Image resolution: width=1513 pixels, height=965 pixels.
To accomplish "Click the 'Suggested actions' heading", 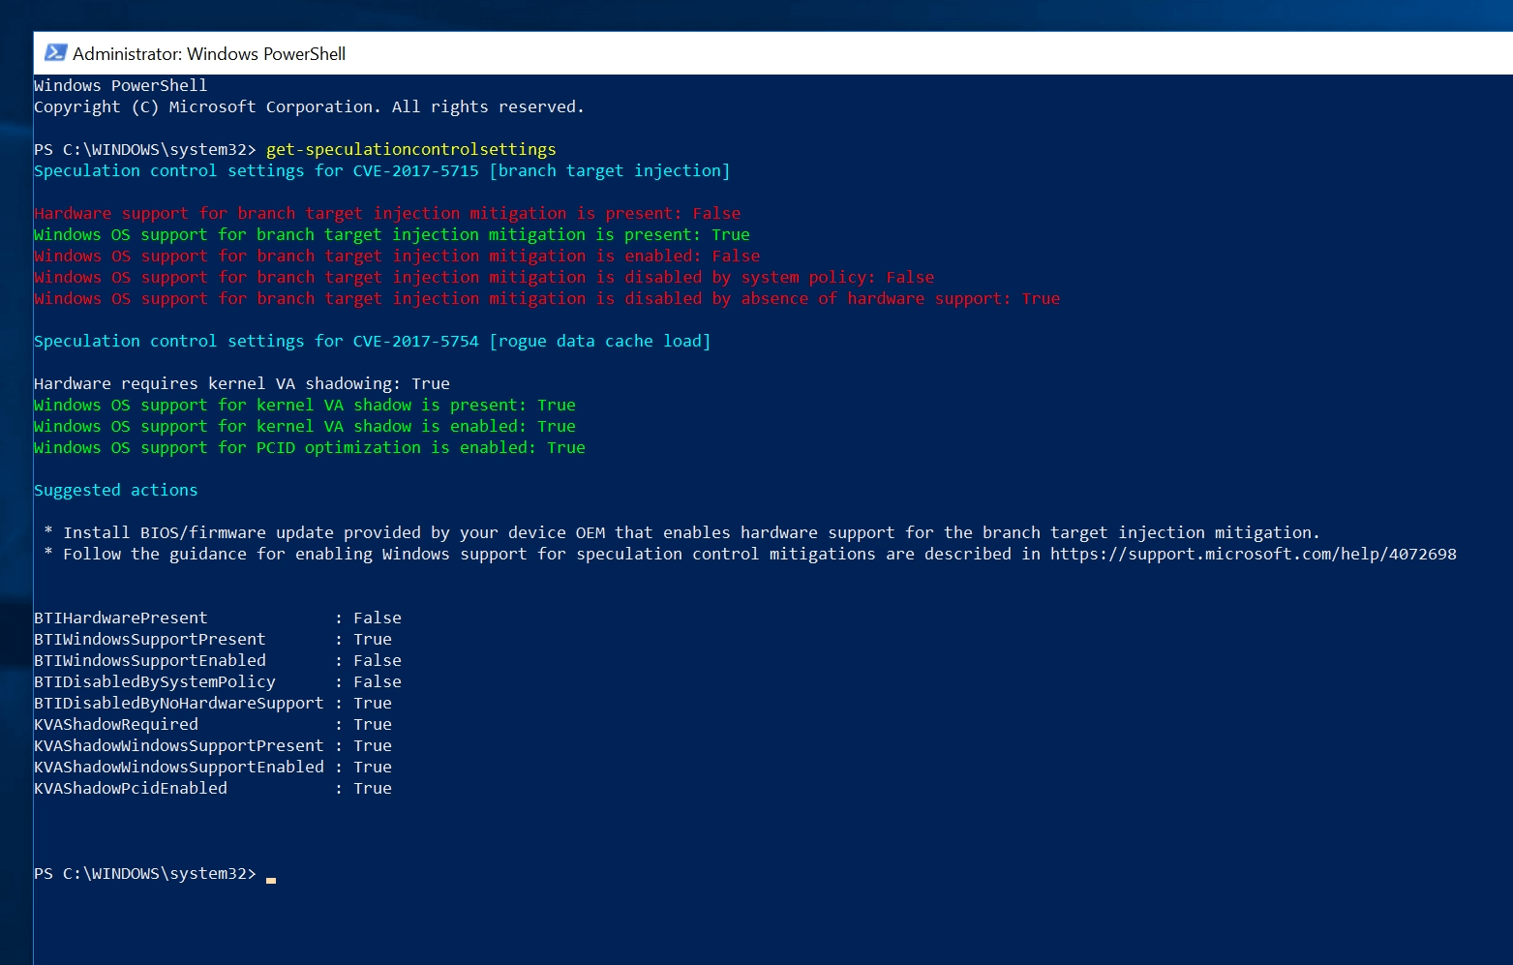I will tap(116, 491).
